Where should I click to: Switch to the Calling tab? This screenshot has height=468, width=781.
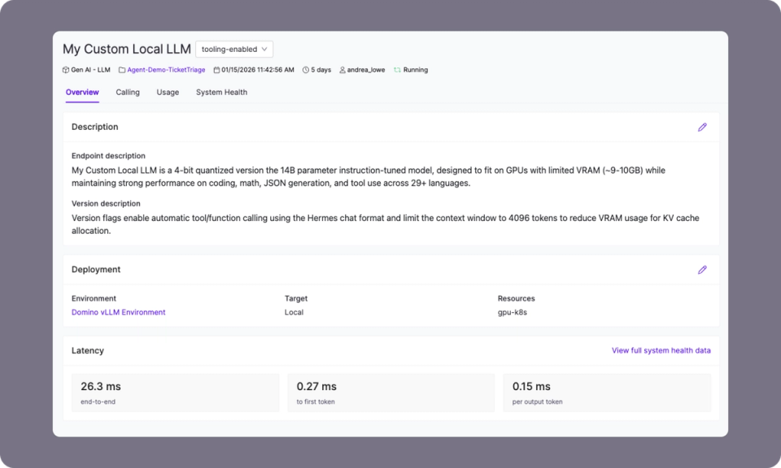coord(127,92)
